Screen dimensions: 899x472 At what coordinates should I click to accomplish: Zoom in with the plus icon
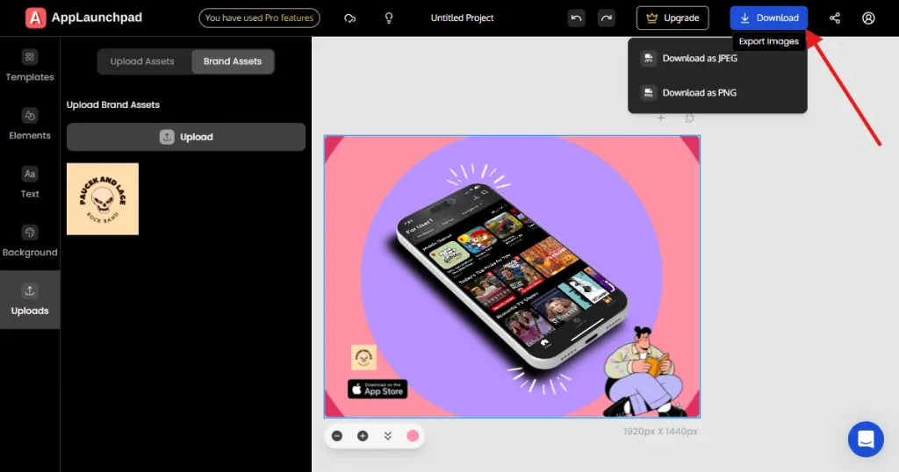point(363,436)
